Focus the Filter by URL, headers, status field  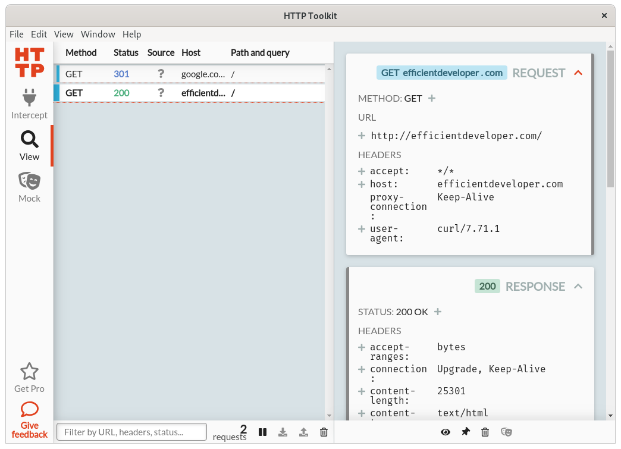[132, 432]
